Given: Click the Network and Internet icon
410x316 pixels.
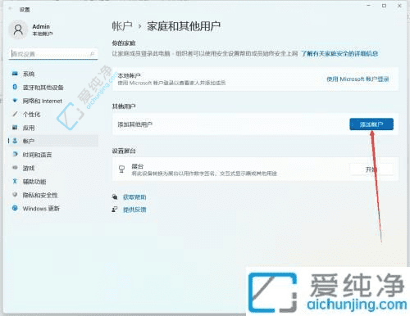Looking at the screenshot, I should coord(15,101).
